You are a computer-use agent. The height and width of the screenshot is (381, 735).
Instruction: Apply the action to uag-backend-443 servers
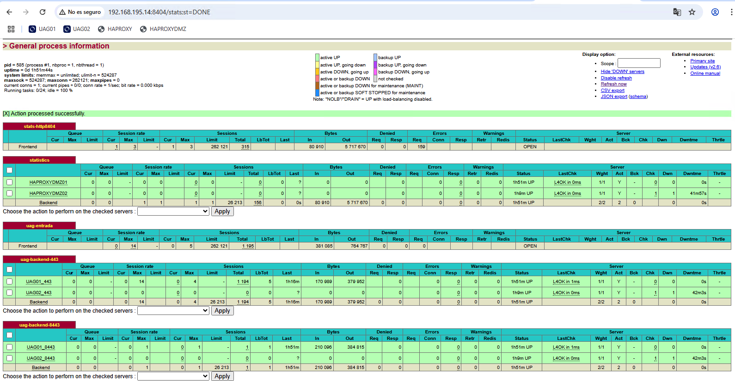(x=222, y=311)
